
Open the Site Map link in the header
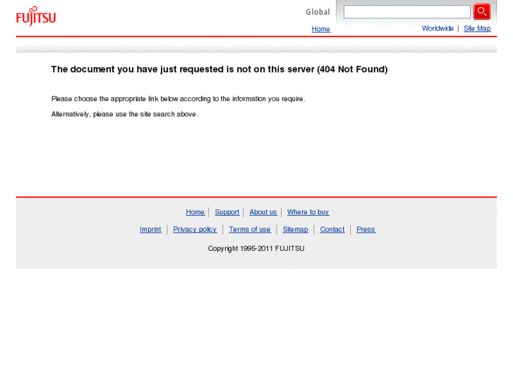(477, 28)
